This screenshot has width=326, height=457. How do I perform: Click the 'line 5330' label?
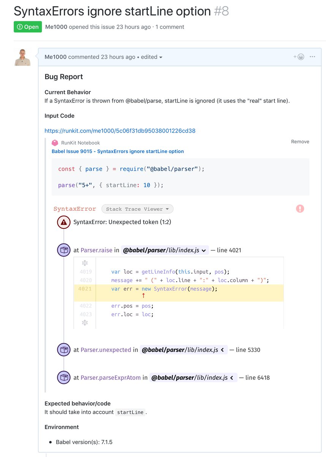pyautogui.click(x=248, y=350)
